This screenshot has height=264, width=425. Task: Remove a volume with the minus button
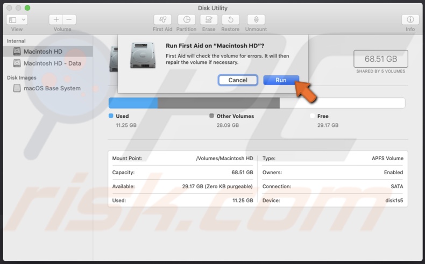[69, 20]
